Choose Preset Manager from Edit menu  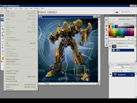pos(21,73)
